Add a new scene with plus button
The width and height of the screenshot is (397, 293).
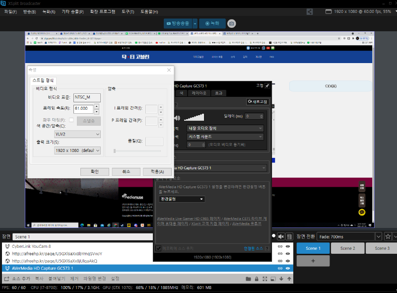(313, 261)
